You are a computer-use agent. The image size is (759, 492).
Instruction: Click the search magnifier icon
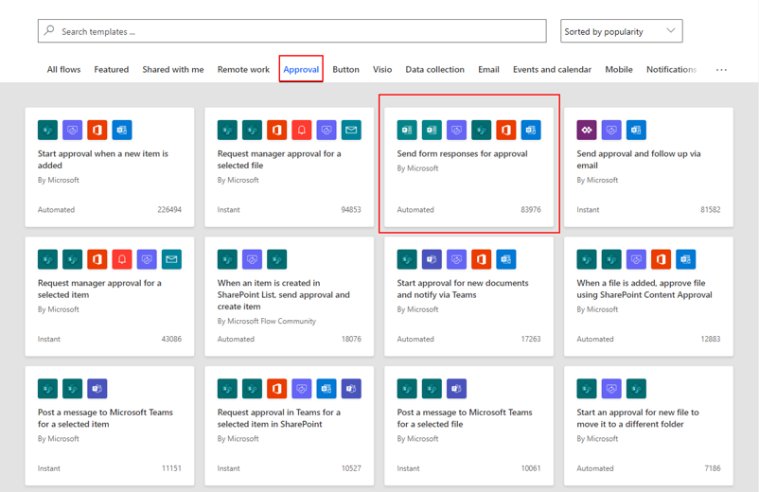point(49,30)
